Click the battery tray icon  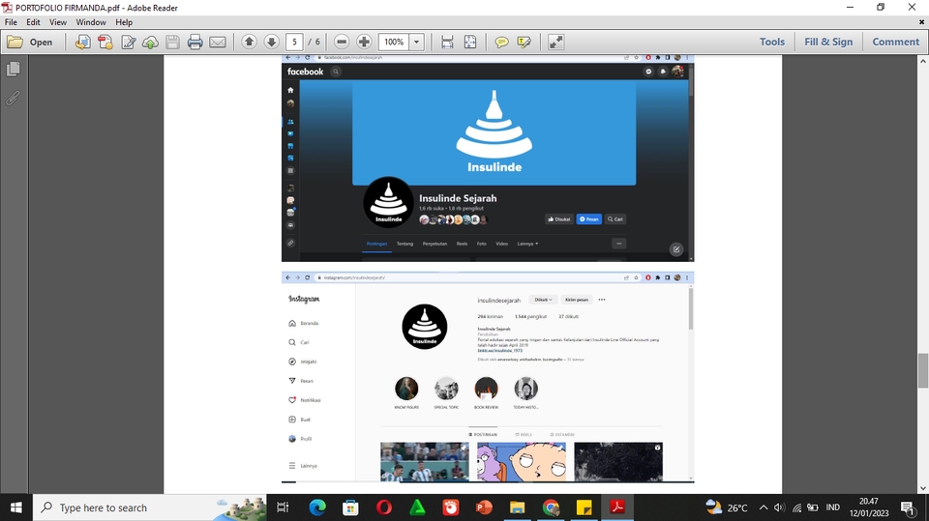pyautogui.click(x=813, y=507)
